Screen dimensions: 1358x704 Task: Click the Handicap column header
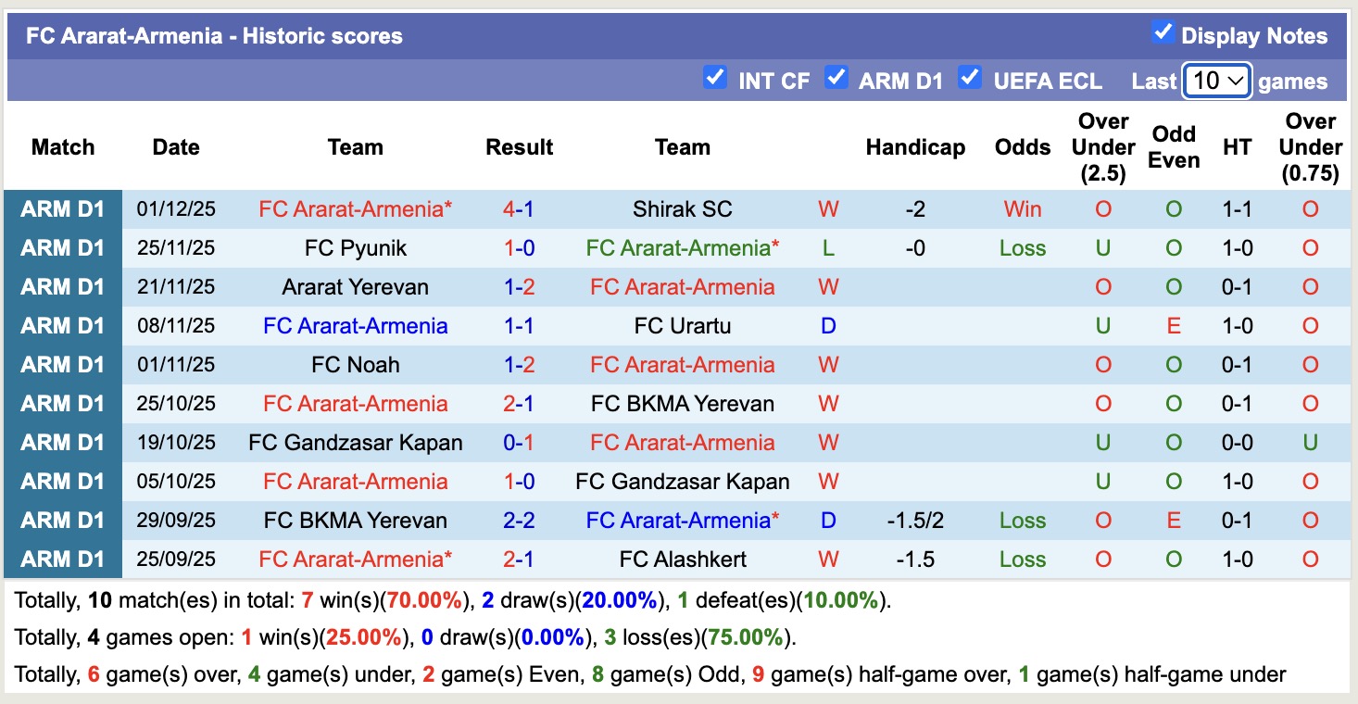click(x=915, y=147)
